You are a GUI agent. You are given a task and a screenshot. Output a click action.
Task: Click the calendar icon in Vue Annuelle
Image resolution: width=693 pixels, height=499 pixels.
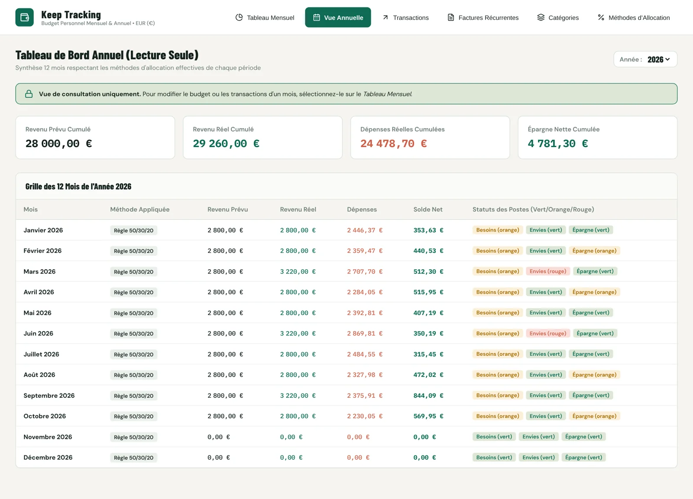[317, 17]
